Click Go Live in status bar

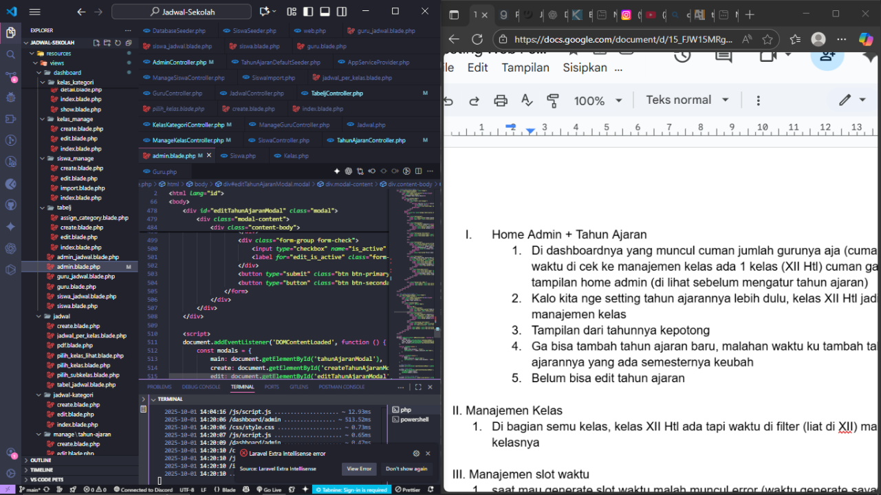pyautogui.click(x=268, y=489)
